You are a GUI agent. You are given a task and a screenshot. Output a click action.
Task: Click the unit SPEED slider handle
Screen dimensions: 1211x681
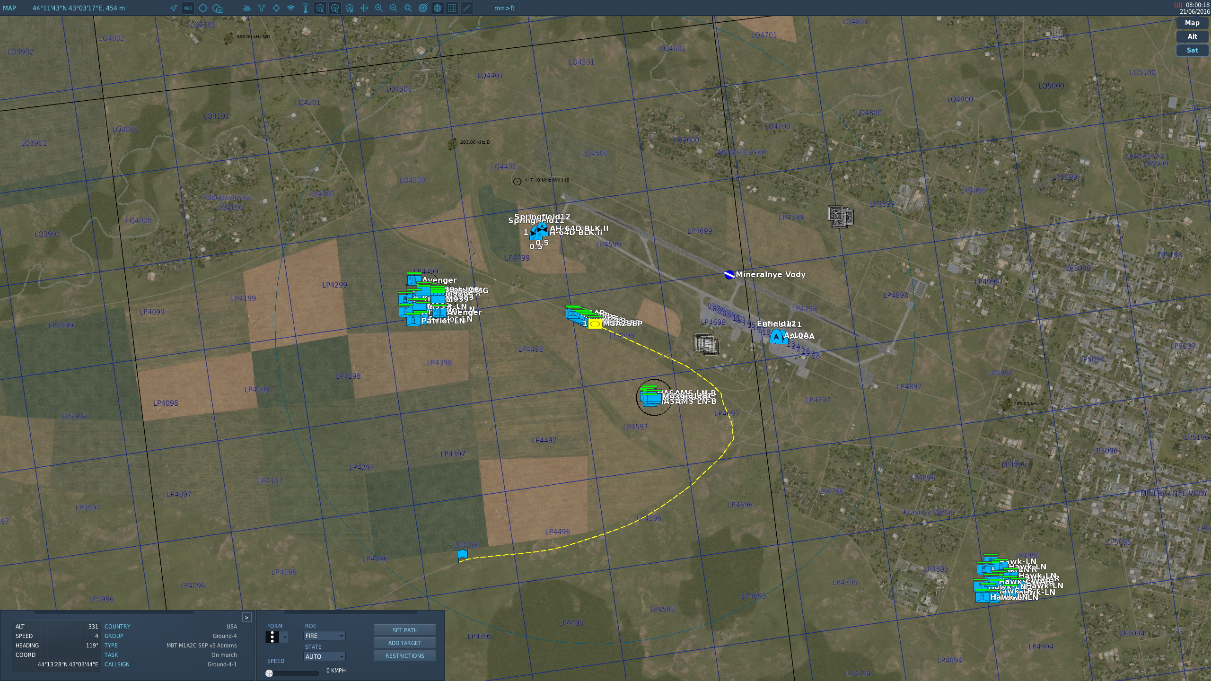[x=269, y=673]
